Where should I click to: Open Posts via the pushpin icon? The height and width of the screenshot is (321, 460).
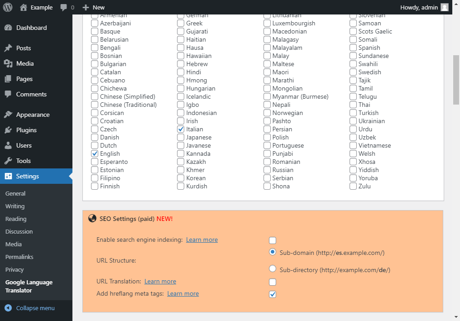8,48
